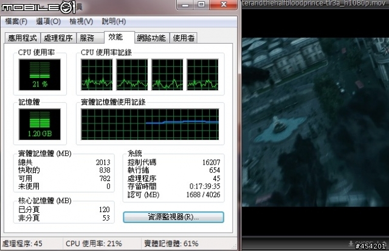
Task: Click the 資源監視器(R)... button
Action: [173, 217]
